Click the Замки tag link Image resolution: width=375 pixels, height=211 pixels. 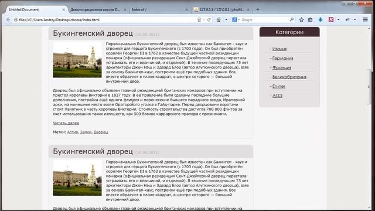click(86, 132)
